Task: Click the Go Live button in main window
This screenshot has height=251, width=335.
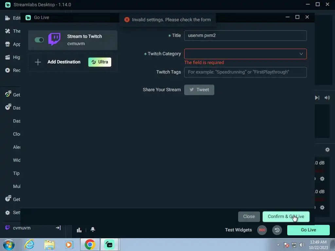Action: pyautogui.click(x=308, y=230)
